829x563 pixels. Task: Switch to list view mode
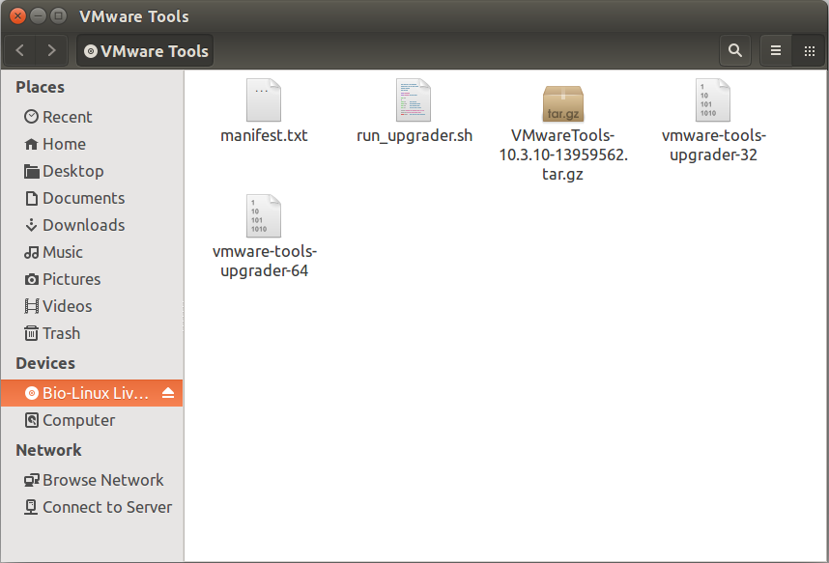coord(775,50)
